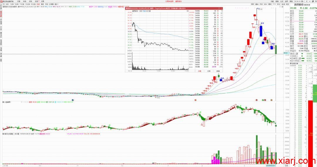Click the circle icon above price axis

(280, 7)
